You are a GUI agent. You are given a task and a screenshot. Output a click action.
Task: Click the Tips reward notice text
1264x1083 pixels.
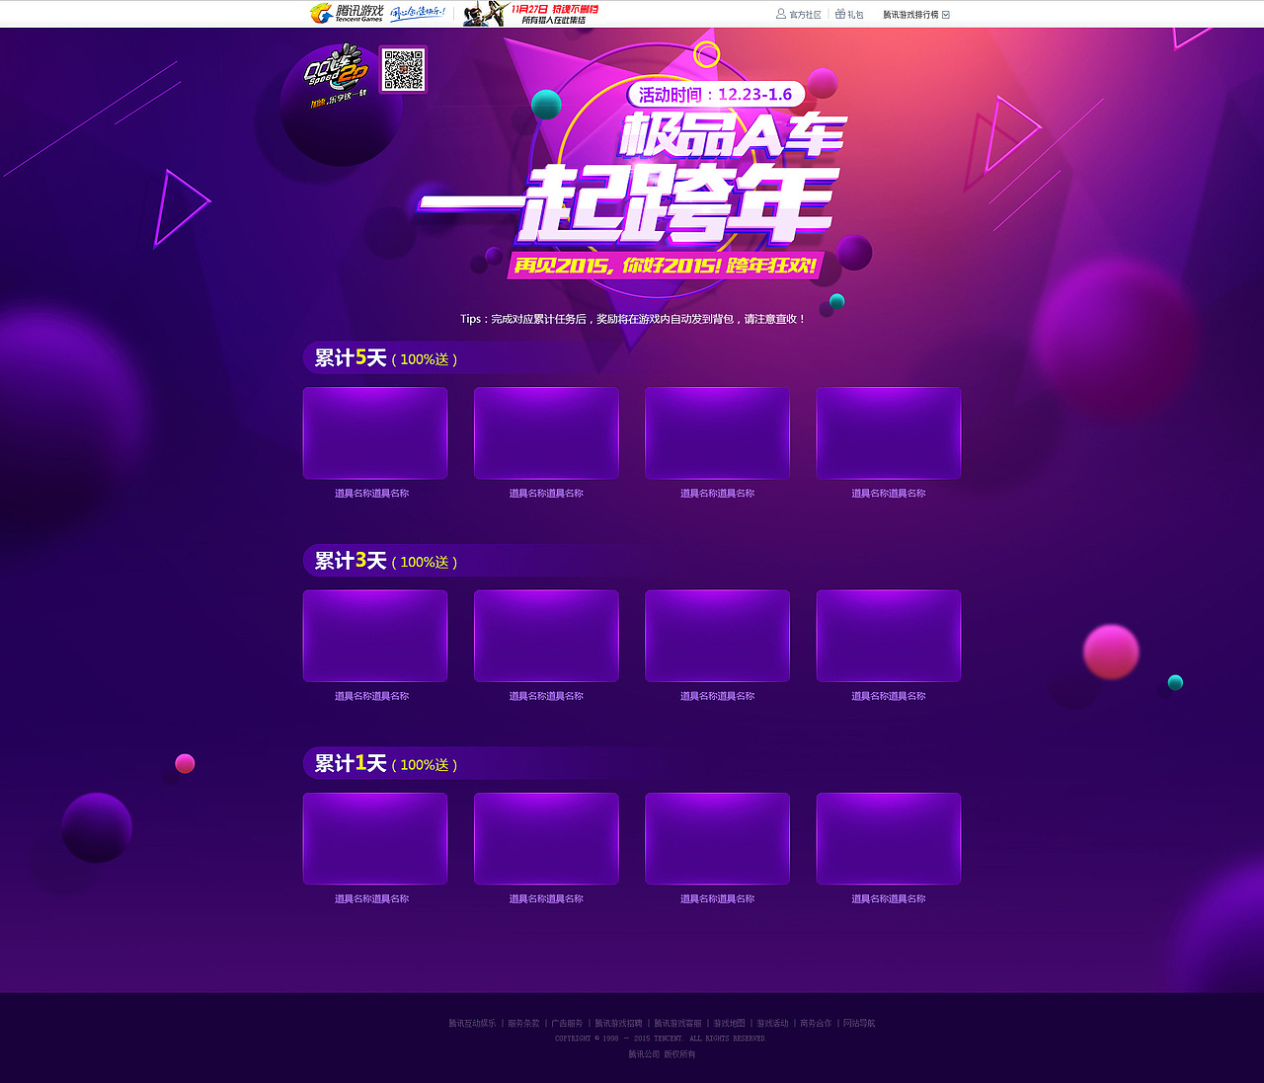click(x=633, y=319)
